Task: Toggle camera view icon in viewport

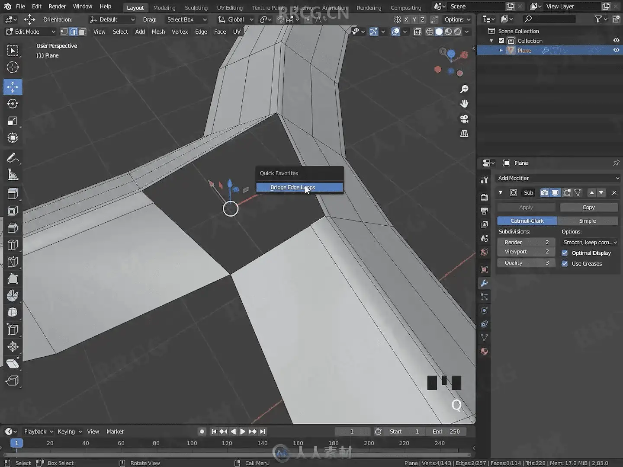Action: [464, 119]
